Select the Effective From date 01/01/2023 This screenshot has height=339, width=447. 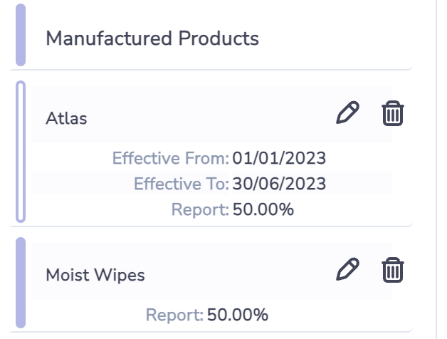click(279, 158)
